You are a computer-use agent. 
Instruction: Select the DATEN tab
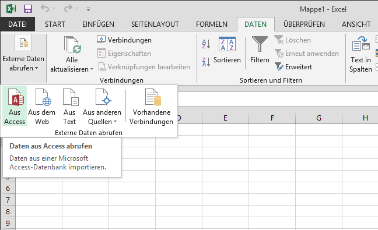point(256,24)
